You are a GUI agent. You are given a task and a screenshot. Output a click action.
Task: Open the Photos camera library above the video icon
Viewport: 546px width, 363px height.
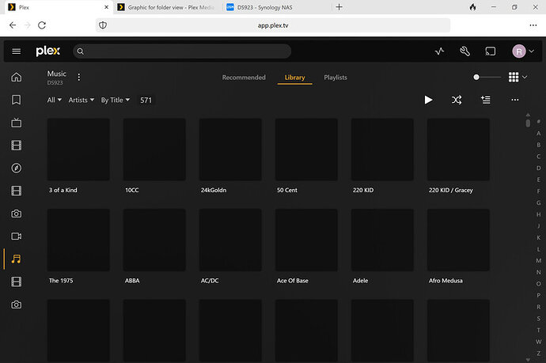[16, 214]
